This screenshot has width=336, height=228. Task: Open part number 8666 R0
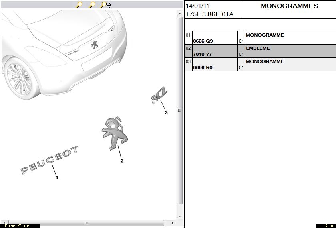203,67
